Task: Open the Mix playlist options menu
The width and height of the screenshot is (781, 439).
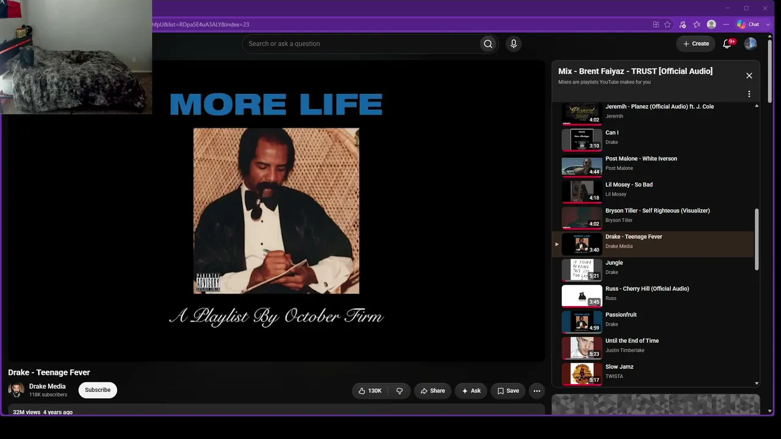Action: [x=749, y=94]
